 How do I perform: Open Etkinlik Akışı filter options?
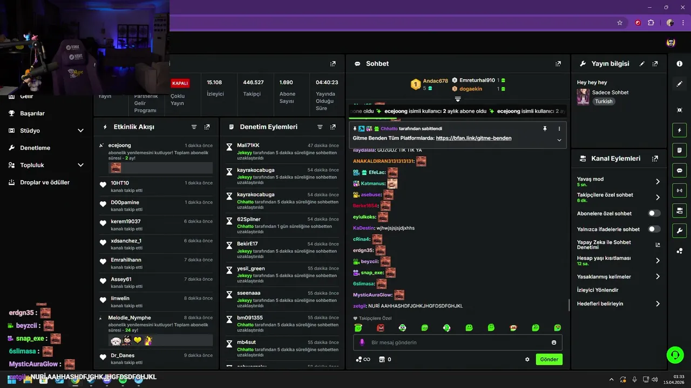(x=194, y=127)
